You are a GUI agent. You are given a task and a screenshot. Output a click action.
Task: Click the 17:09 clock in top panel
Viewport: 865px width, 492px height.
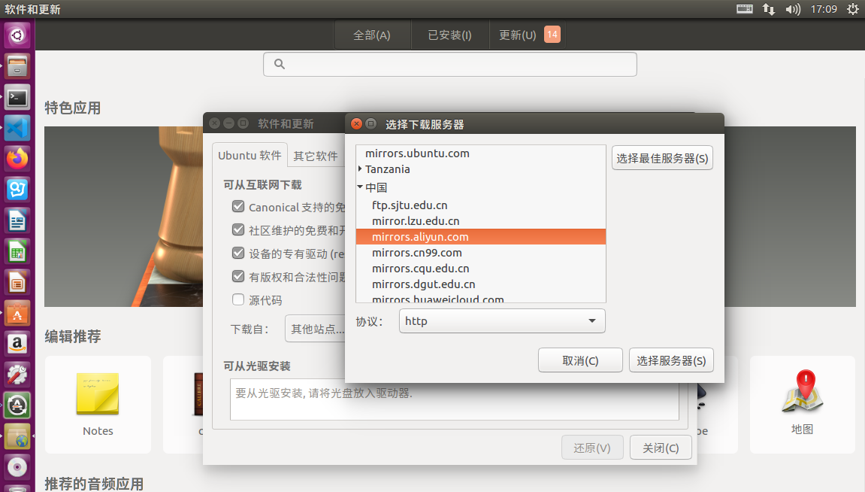[x=824, y=9]
